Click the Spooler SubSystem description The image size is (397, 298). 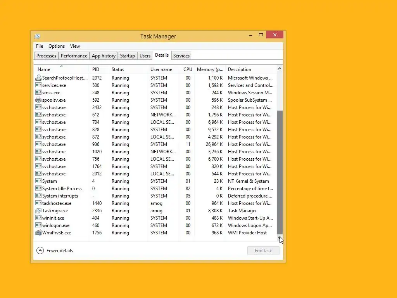pyautogui.click(x=250, y=100)
